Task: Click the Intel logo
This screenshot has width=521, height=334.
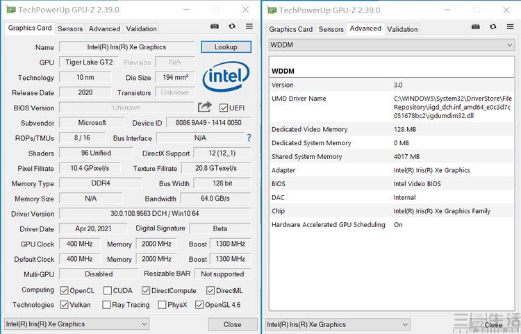Action: 226,76
